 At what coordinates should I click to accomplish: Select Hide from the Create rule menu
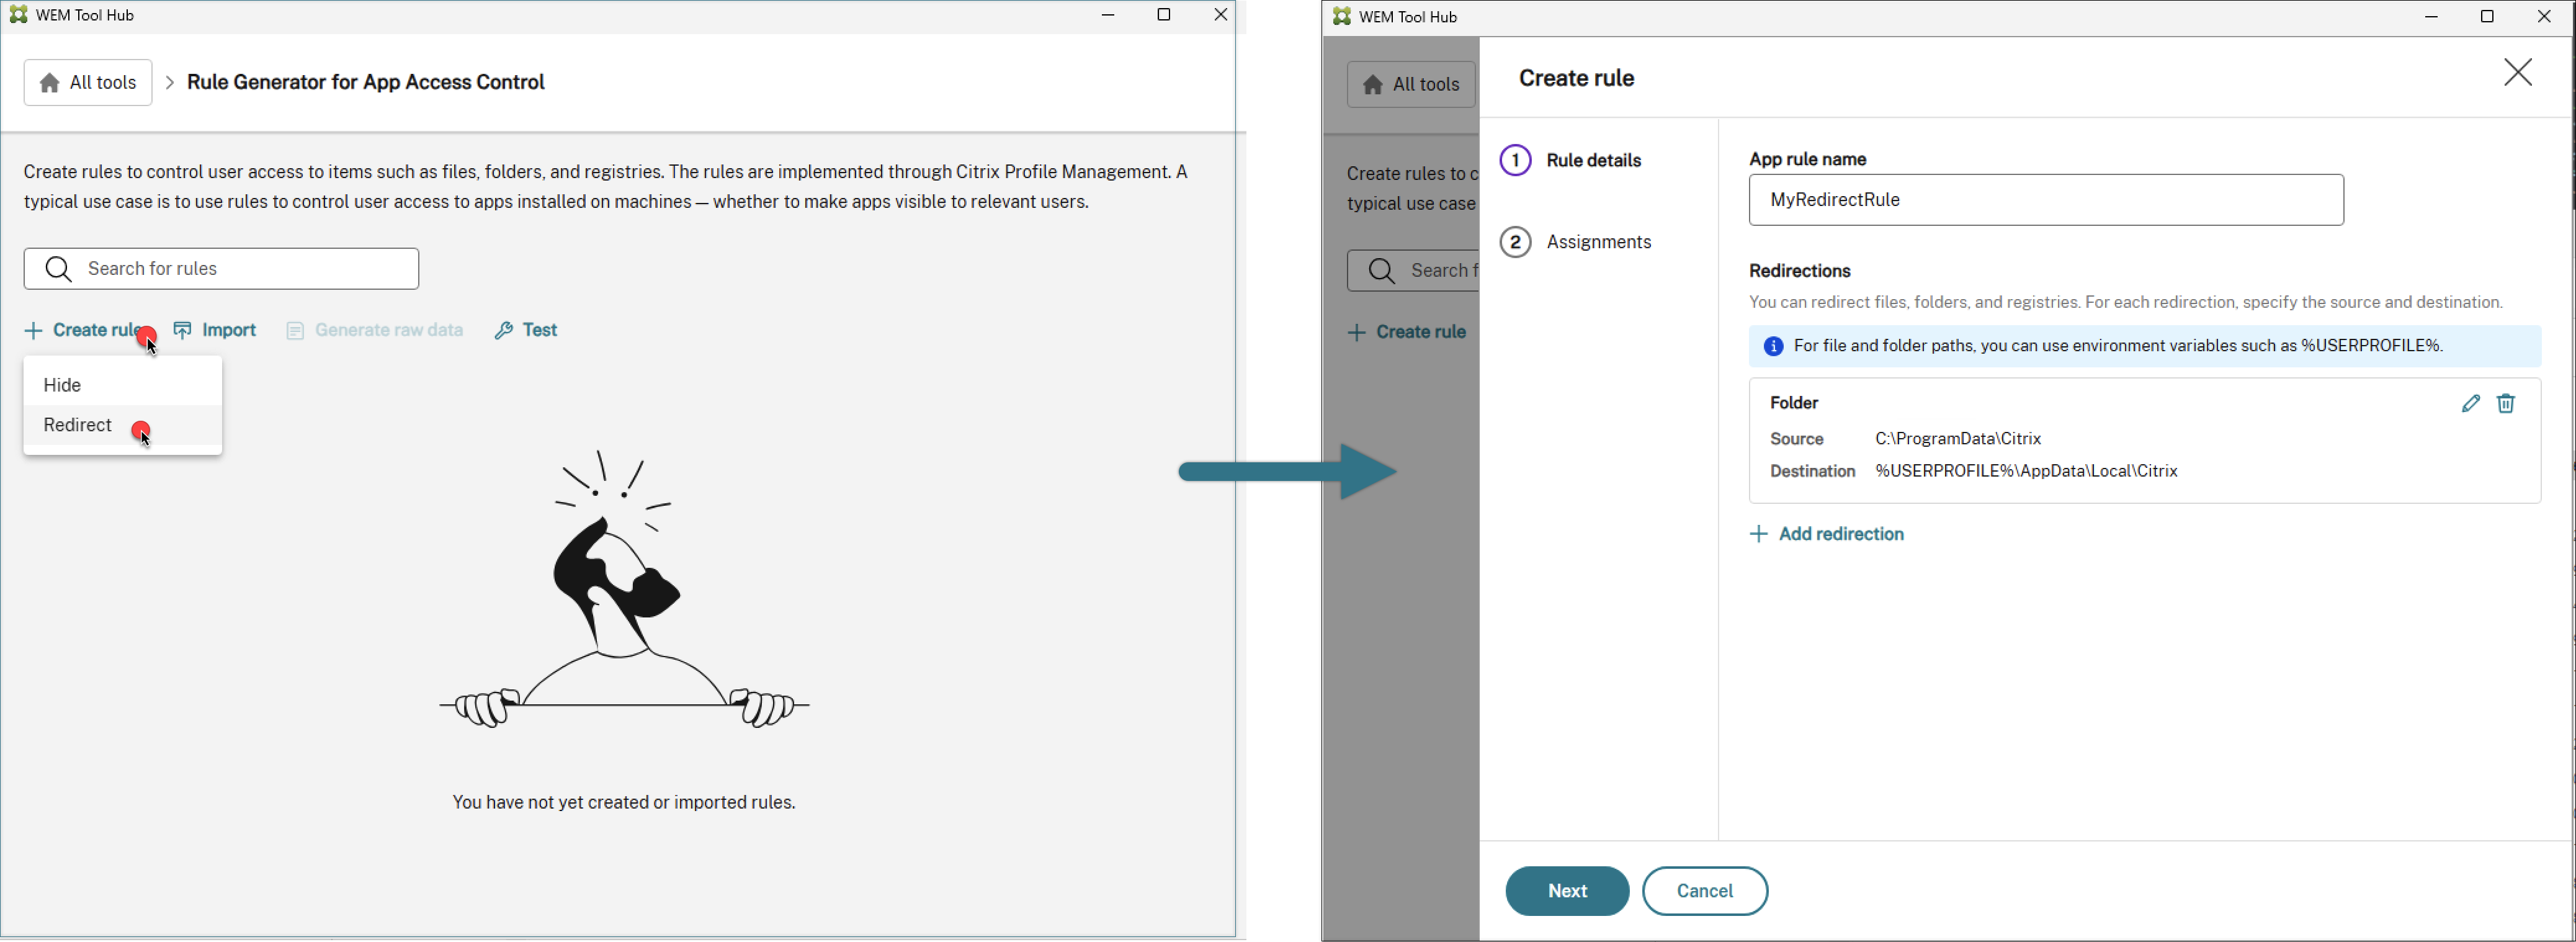tap(63, 385)
